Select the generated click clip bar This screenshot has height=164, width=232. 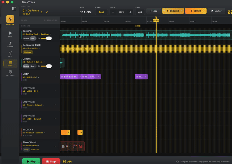coord(146,49)
